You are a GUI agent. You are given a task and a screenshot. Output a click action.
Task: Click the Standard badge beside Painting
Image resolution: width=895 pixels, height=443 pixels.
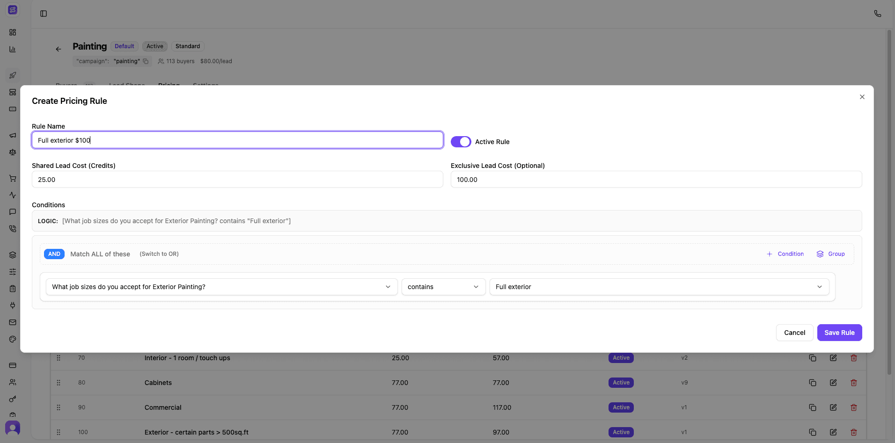[x=188, y=46]
